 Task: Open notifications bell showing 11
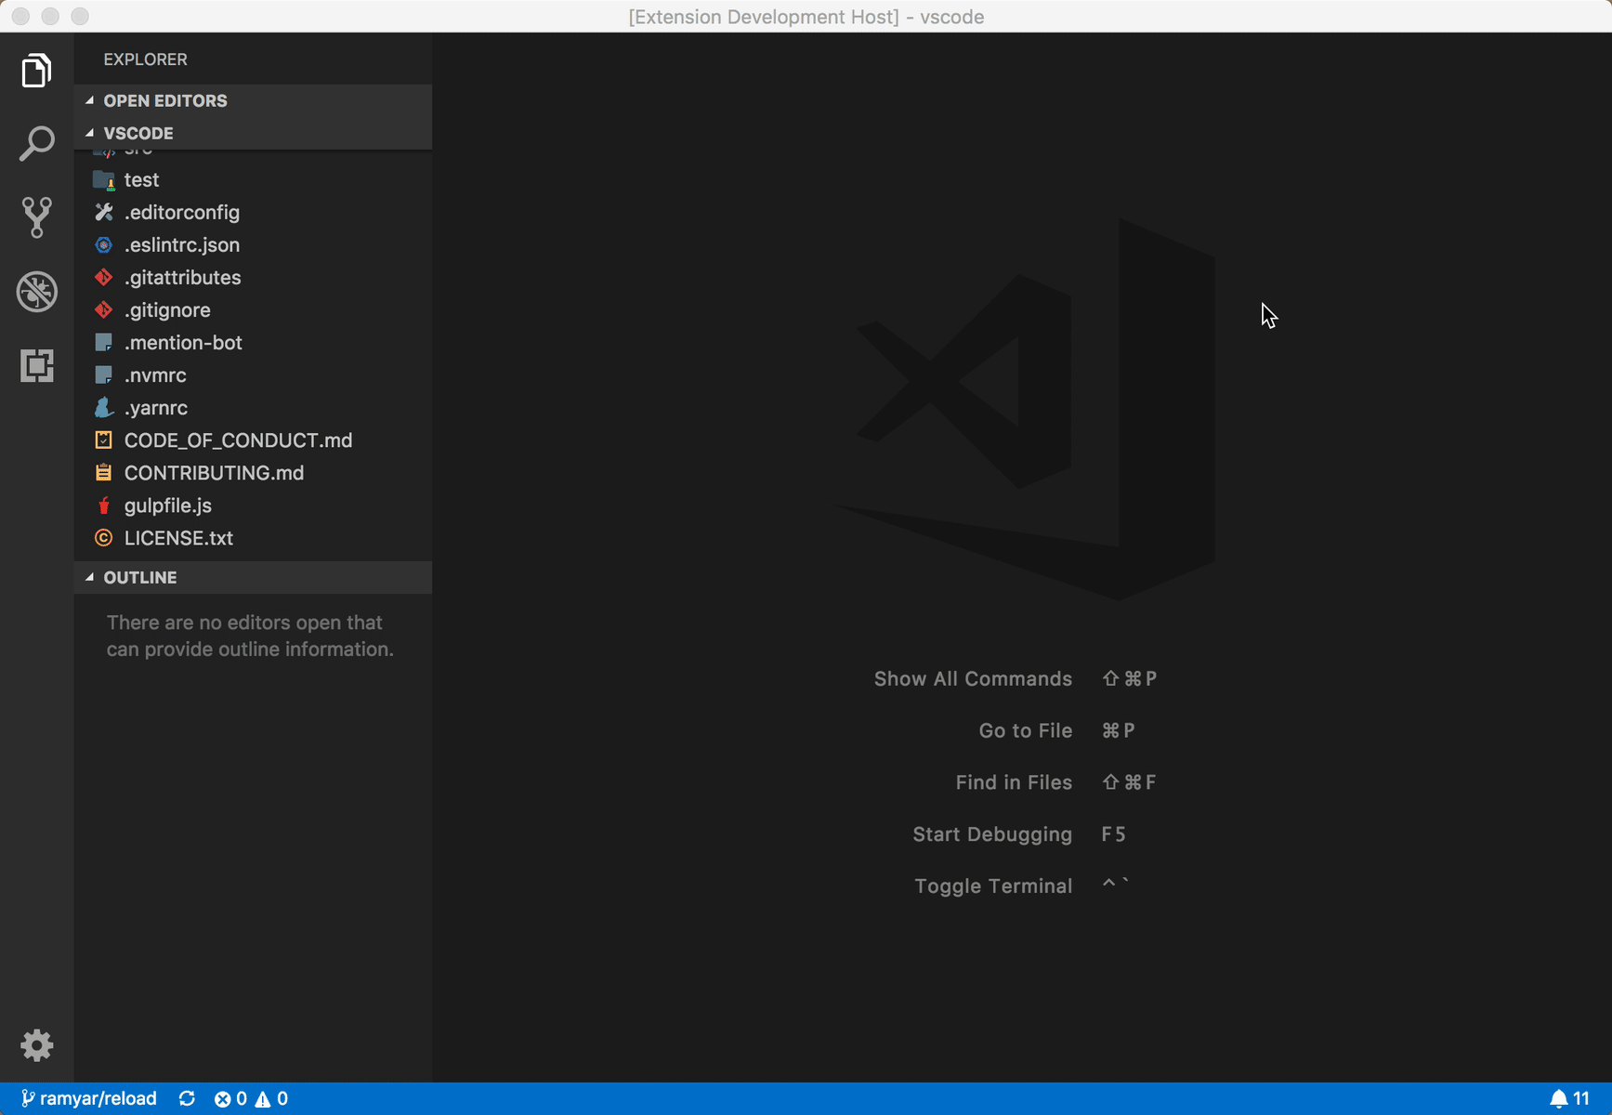click(x=1569, y=1098)
